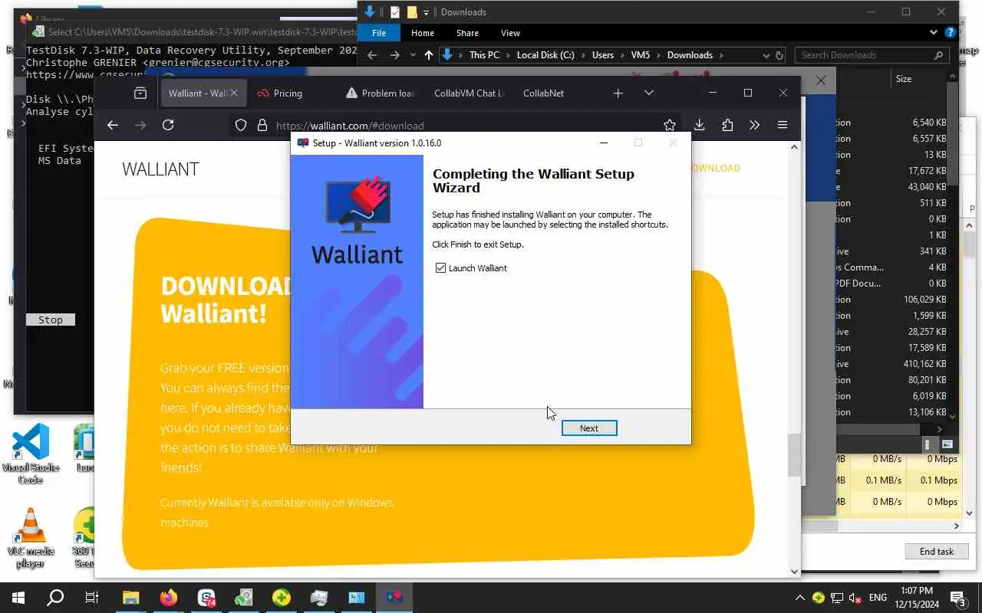The height and width of the screenshot is (613, 982).
Task: Click the Next button in Walliant setup
Action: (x=588, y=428)
